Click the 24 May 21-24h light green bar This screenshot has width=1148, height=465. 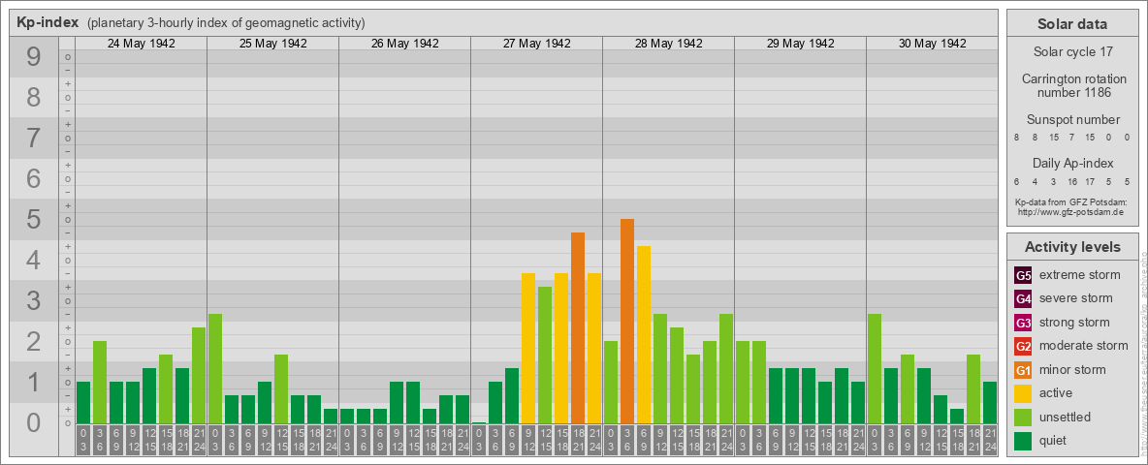199,375
